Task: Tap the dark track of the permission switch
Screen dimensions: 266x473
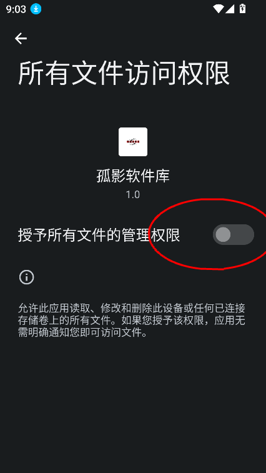Action: point(243,234)
